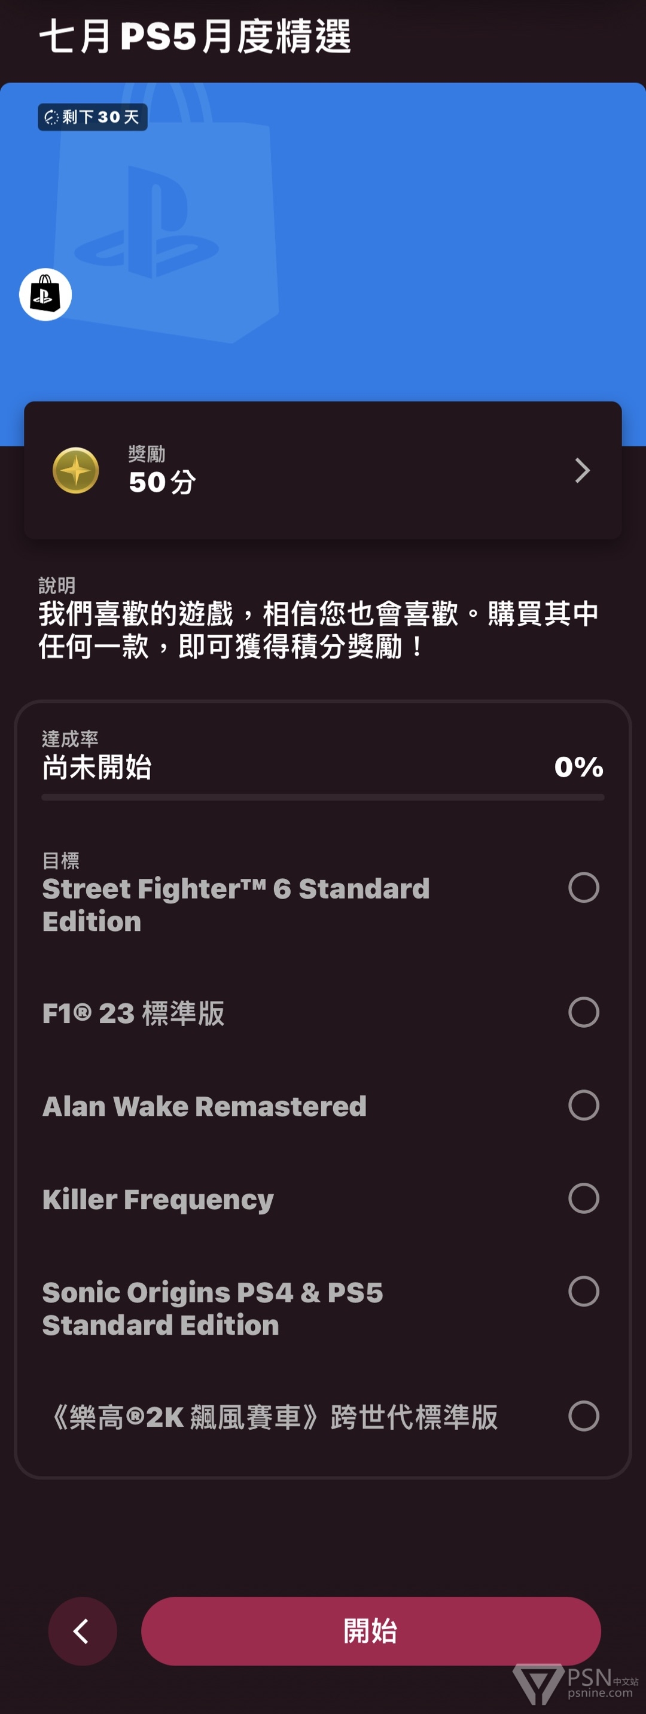Click the PSN watermark logo
Viewport: 646px width, 1714px height.
tap(576, 1683)
